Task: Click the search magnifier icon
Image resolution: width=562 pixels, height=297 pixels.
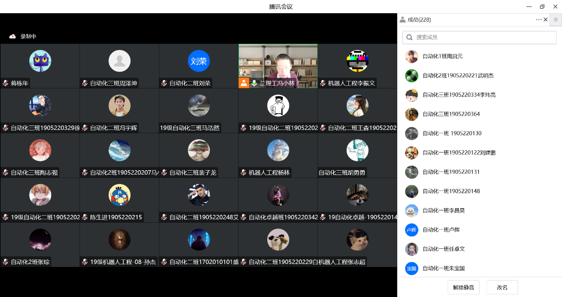Action: tap(409, 38)
